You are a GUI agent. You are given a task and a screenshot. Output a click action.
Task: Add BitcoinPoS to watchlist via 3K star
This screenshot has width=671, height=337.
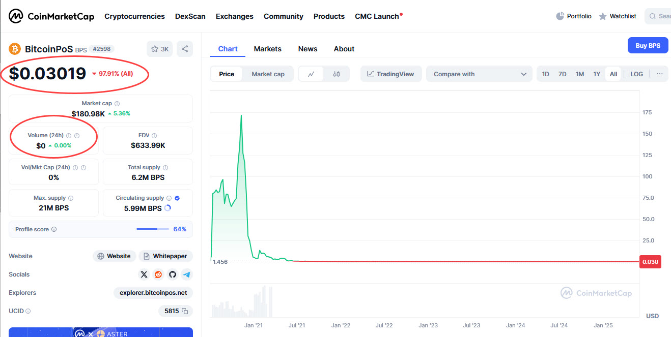[x=160, y=49]
